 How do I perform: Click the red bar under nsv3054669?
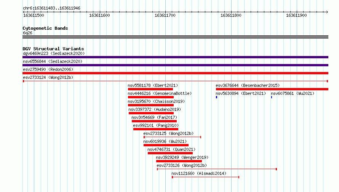pyautogui.click(x=154, y=121)
